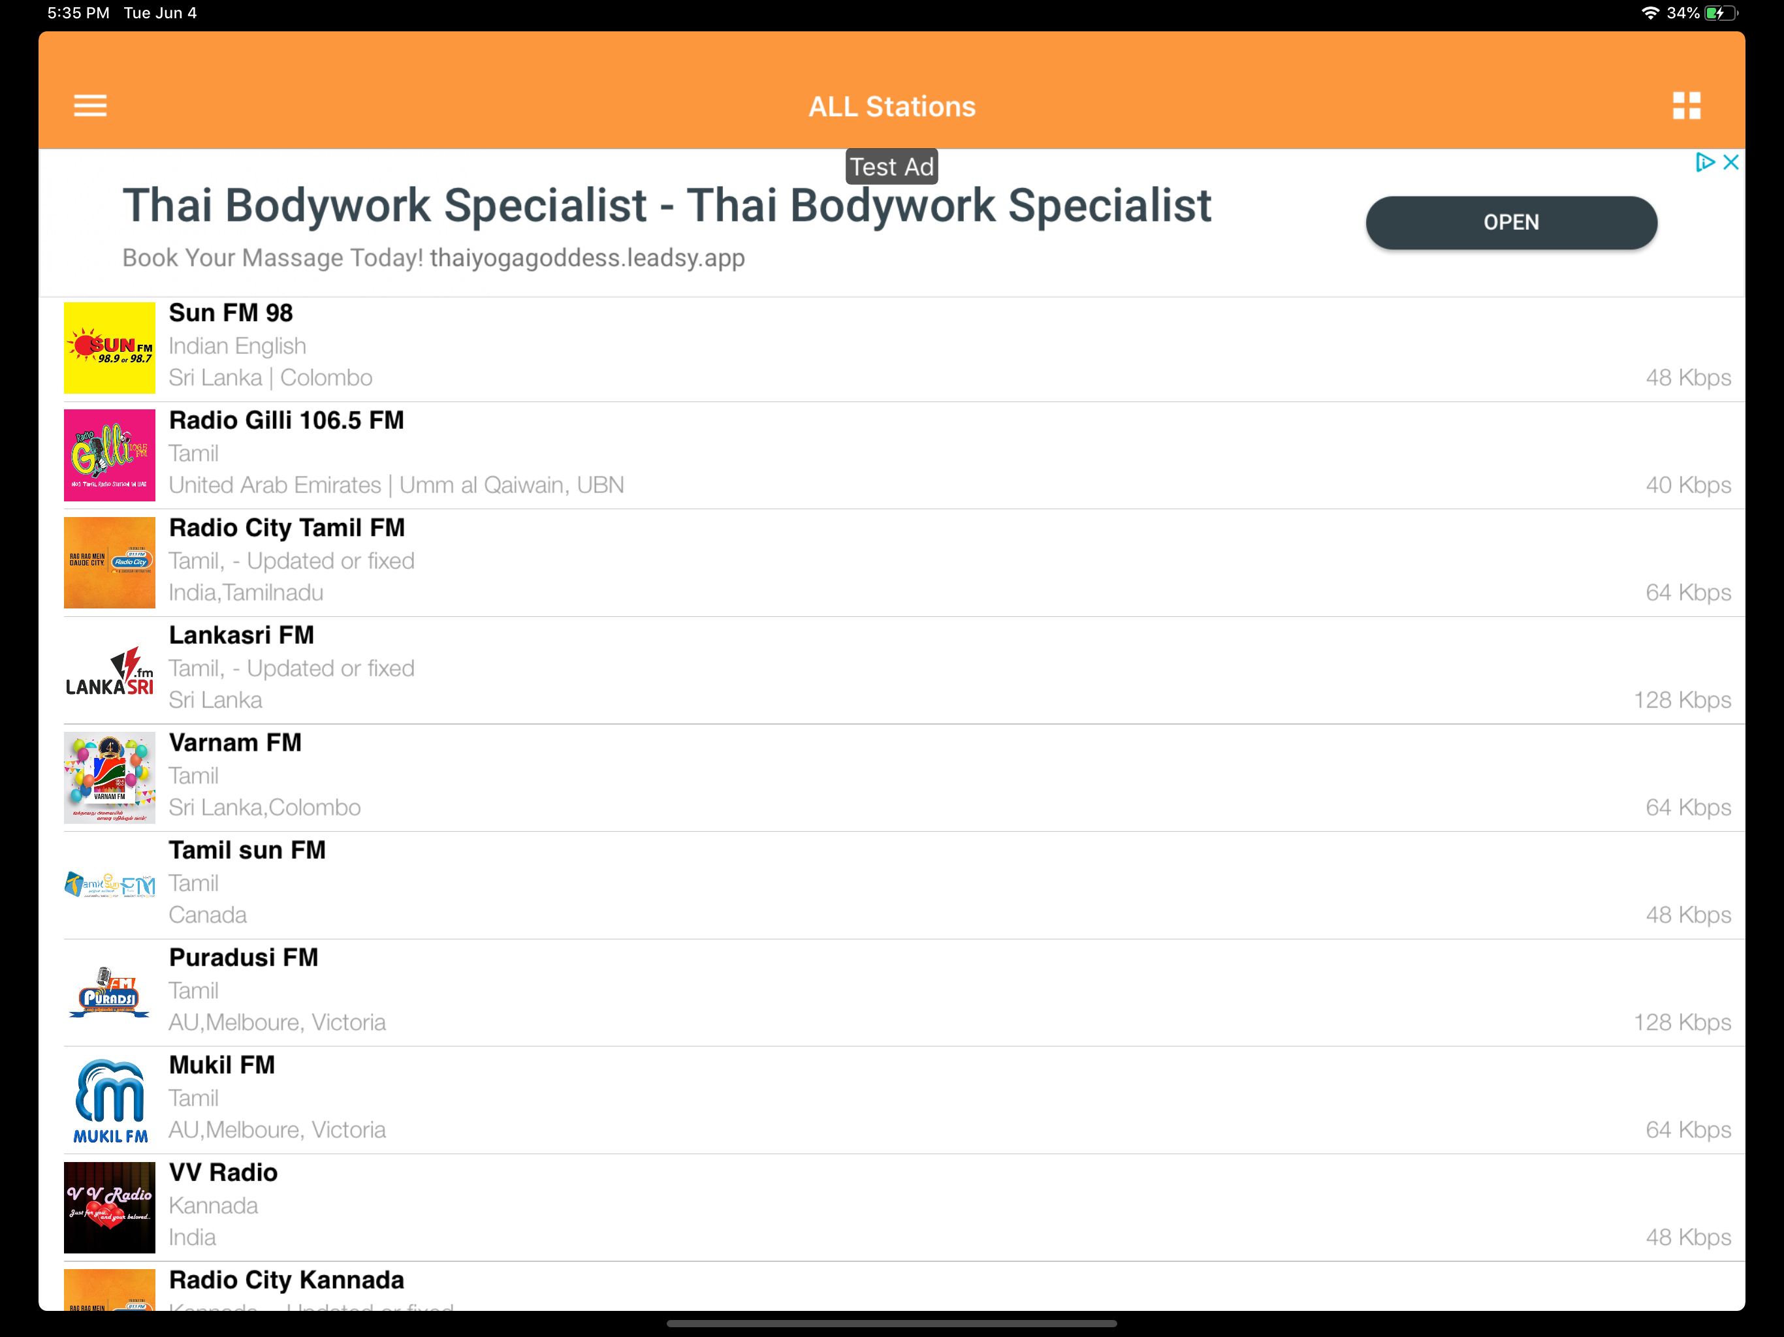Tap the Sun FM 98 logo
The height and width of the screenshot is (1337, 1784).
coord(110,347)
